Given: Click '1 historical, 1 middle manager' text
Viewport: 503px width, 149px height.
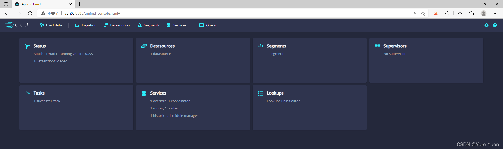Looking at the screenshot, I should pyautogui.click(x=174, y=115).
